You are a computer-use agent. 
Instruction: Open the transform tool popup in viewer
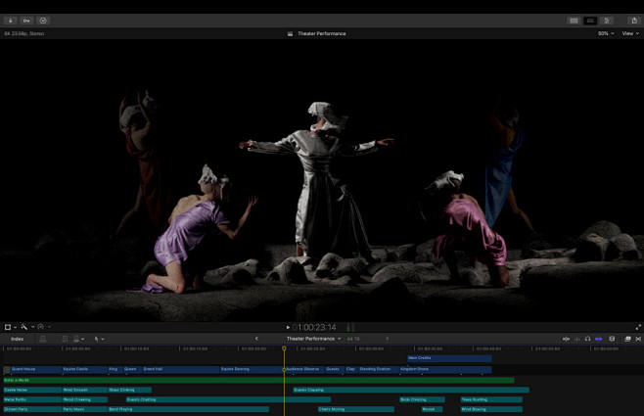(9, 327)
